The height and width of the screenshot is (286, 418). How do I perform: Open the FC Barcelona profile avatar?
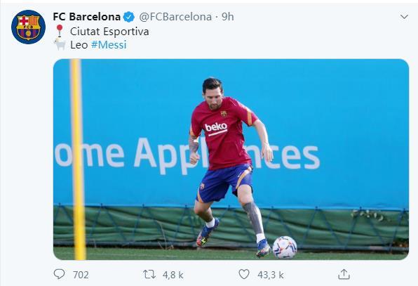[x=28, y=27]
